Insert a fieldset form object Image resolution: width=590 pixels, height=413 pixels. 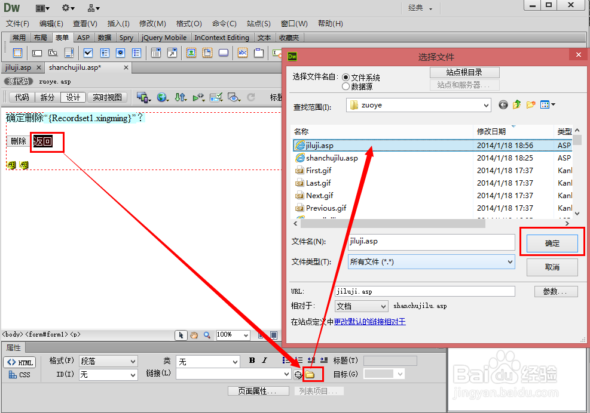[259, 53]
